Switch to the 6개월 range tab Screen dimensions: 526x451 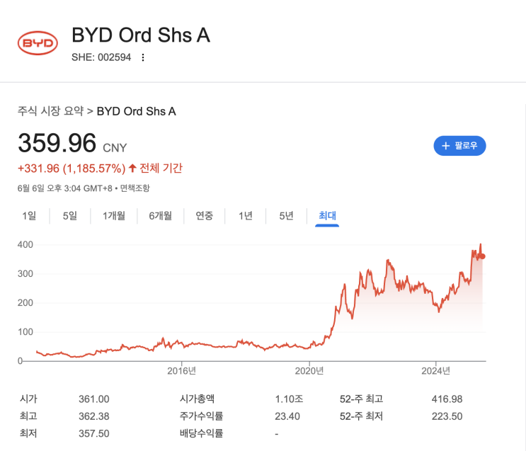(x=160, y=216)
